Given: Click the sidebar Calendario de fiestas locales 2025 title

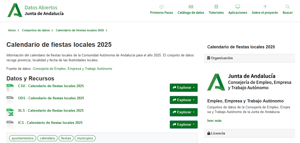Looking at the screenshot, I should pyautogui.click(x=241, y=47).
